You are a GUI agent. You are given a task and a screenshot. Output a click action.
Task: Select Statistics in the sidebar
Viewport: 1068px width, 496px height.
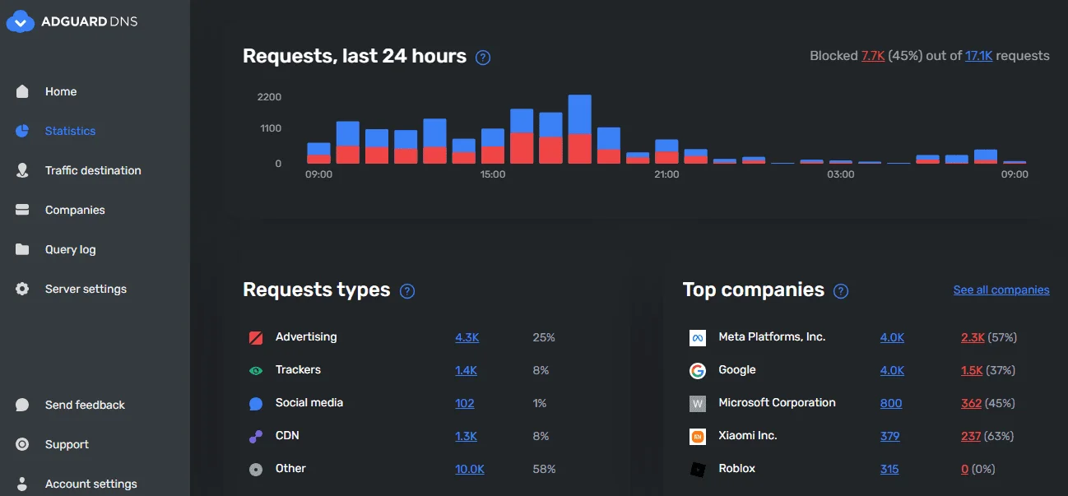[70, 131]
